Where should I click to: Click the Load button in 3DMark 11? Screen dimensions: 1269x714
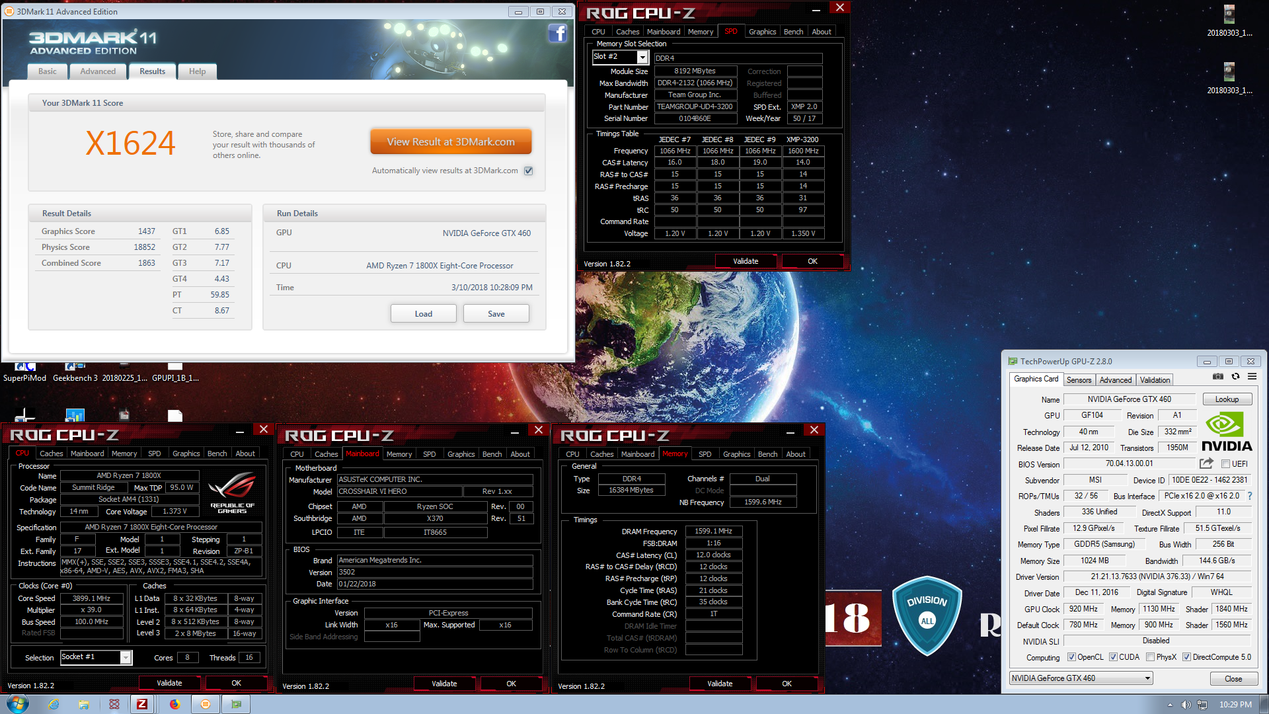click(x=424, y=314)
